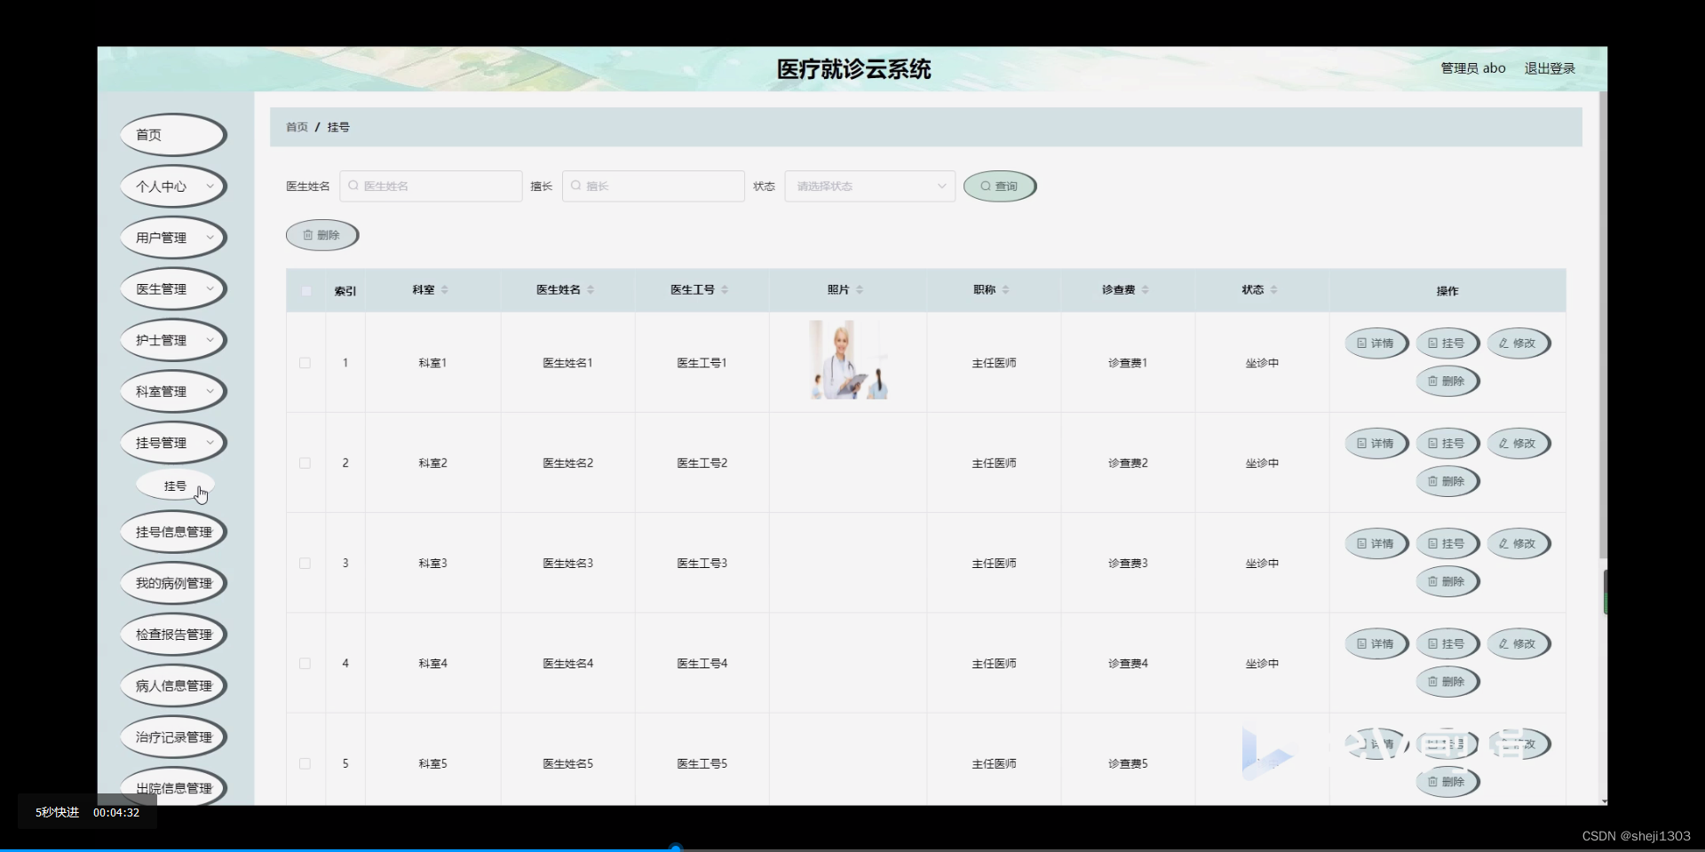The height and width of the screenshot is (852, 1705).
Task: Check the checkbox for 医生姓名3 row
Action: point(305,563)
